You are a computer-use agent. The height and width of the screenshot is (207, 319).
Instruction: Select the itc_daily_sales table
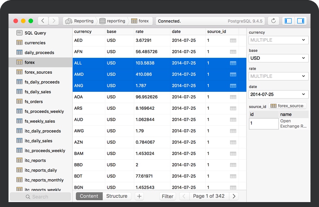coord(38,141)
